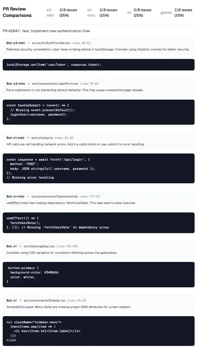Click the arrow icon before src/components/Sidebar.tsx
200x349 pixels.
pyautogui.click(x=20, y=301)
